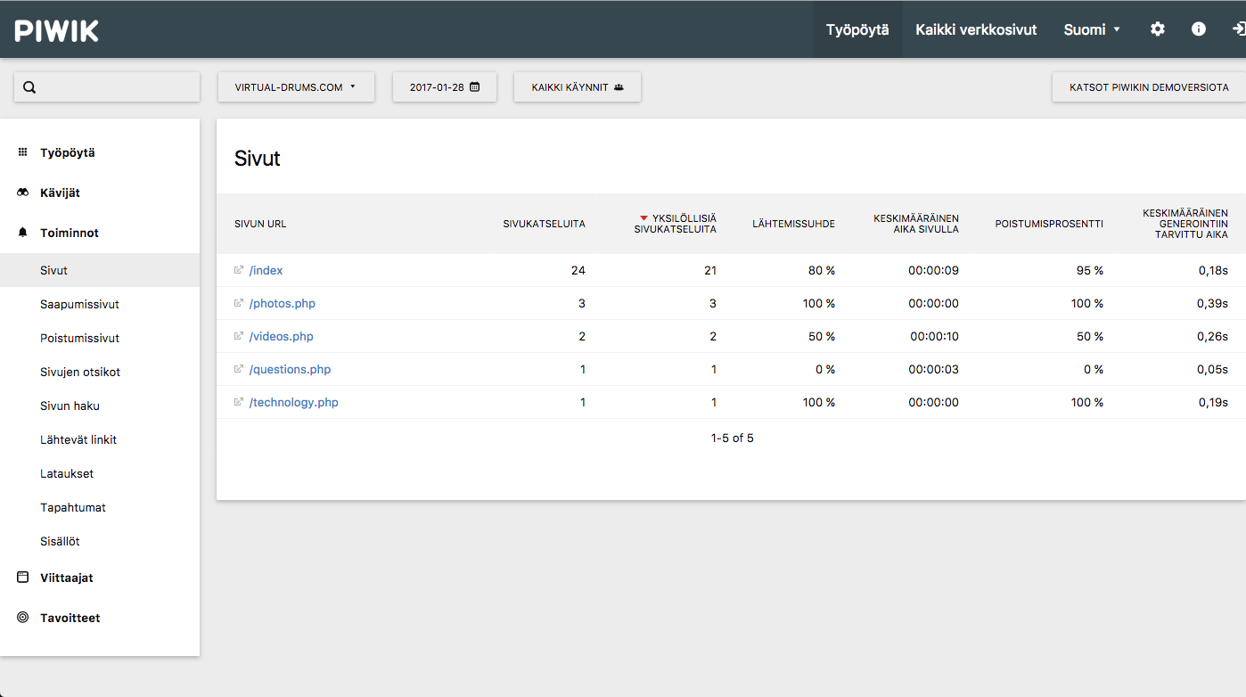Click the 0,05s value in the /questions.php row
This screenshot has width=1246, height=697.
[x=1213, y=369]
